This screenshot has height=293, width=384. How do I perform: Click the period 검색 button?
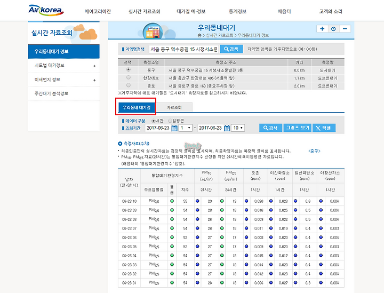[x=270, y=128]
